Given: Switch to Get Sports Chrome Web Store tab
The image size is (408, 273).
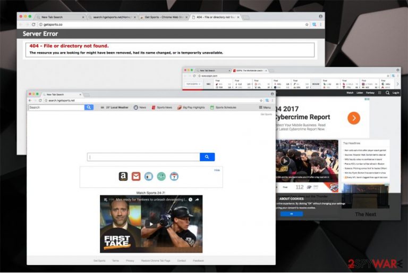Looking at the screenshot, I should point(164,17).
